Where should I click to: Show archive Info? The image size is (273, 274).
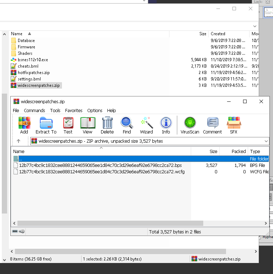click(x=166, y=123)
